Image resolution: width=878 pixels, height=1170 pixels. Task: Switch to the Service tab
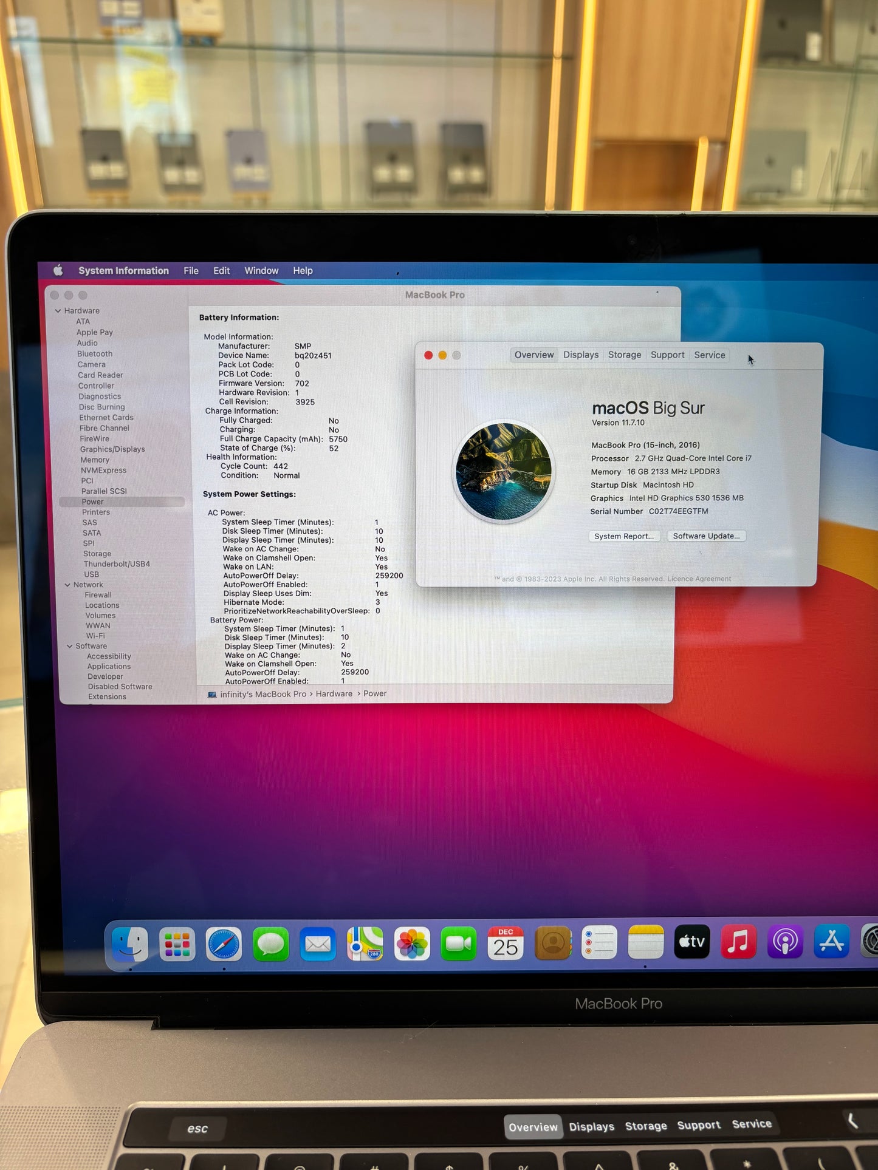[710, 355]
